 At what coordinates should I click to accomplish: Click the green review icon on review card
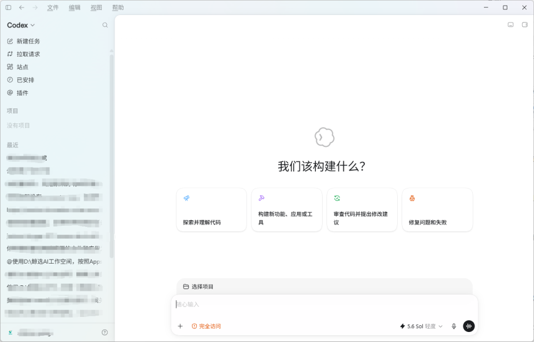pyautogui.click(x=337, y=199)
